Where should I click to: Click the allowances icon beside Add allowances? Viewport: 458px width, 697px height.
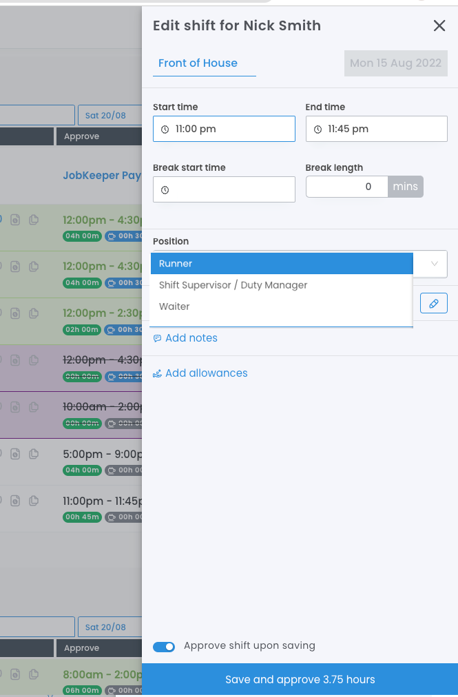[157, 374]
